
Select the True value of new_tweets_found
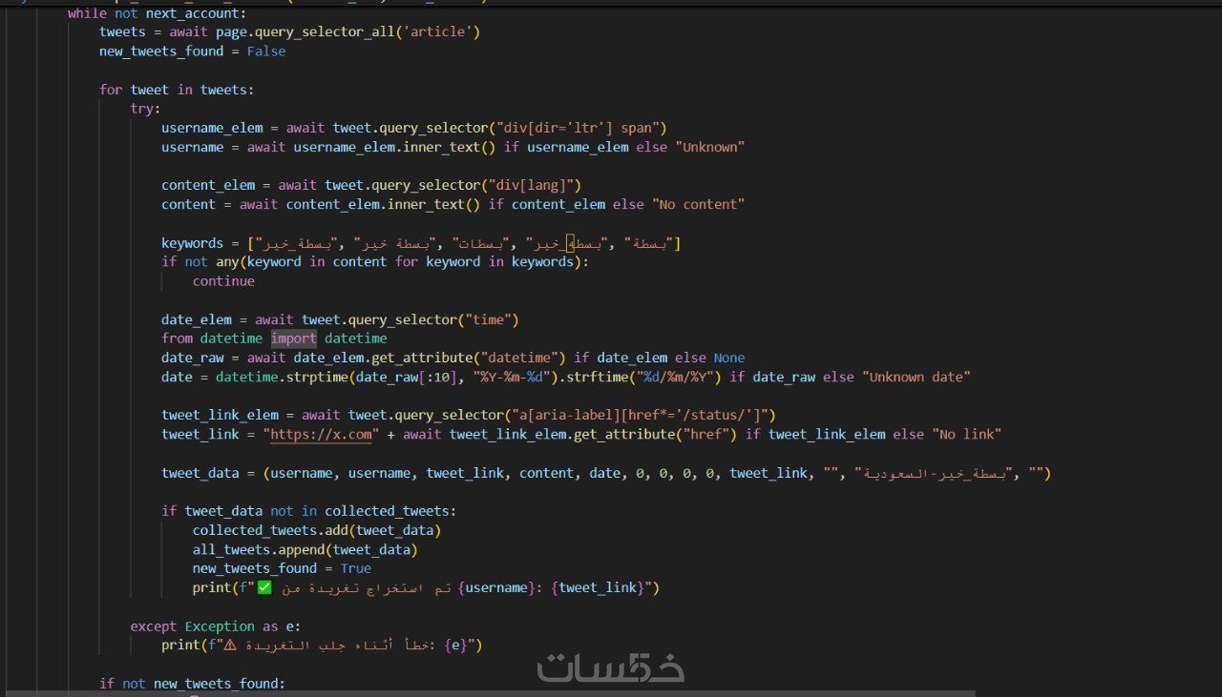pyautogui.click(x=356, y=568)
